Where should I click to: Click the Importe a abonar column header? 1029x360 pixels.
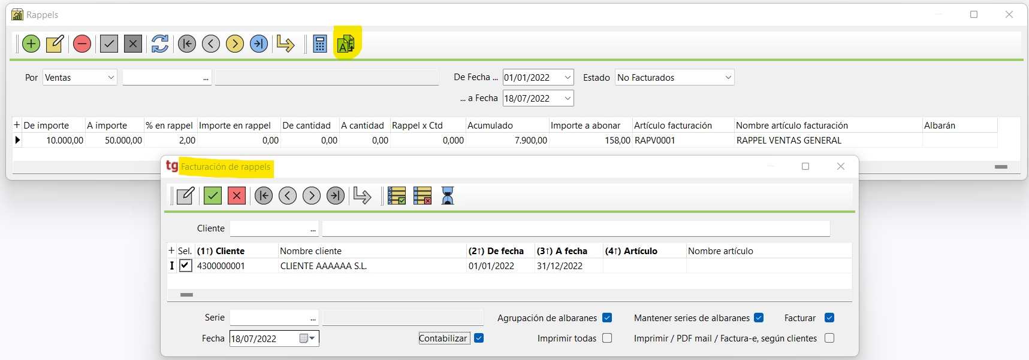click(x=590, y=125)
